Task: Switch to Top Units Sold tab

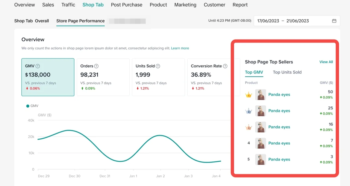Action: (287, 72)
